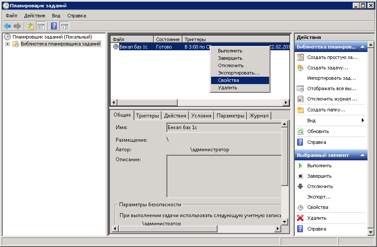Sort by the Триггеры column header

236,39
